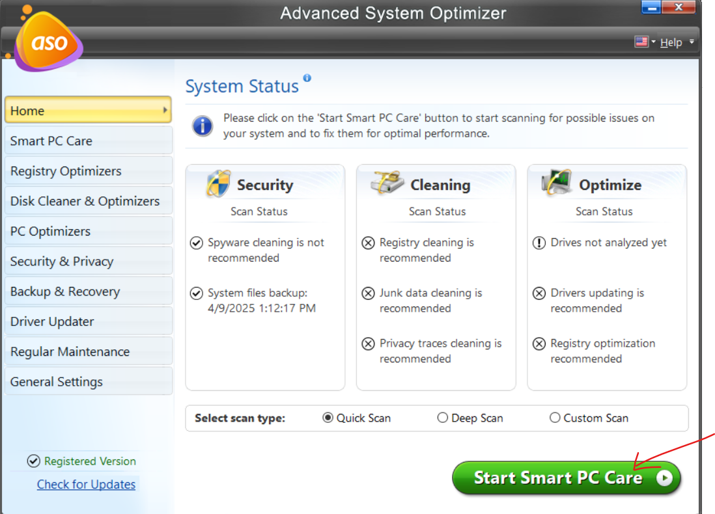Click the Security shield icon
The height and width of the screenshot is (514, 715).
point(218,184)
